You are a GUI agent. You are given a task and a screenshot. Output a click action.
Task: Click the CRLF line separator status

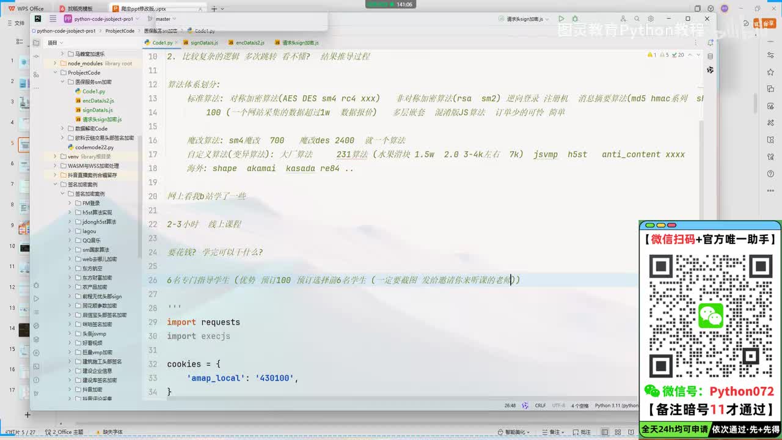point(541,405)
